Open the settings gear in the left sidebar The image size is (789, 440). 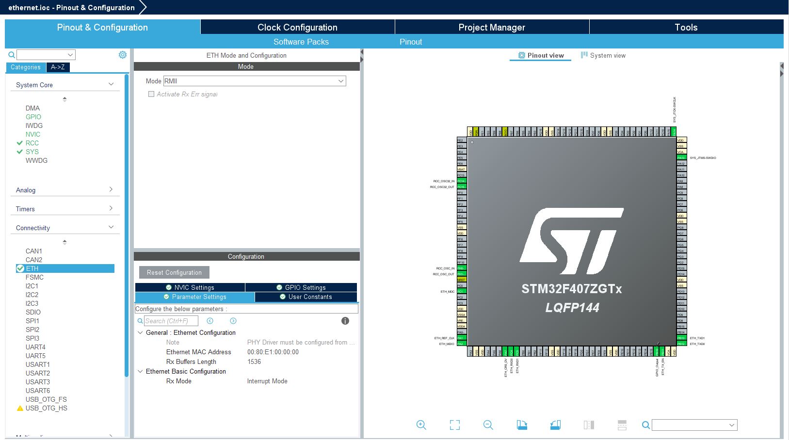[x=123, y=54]
